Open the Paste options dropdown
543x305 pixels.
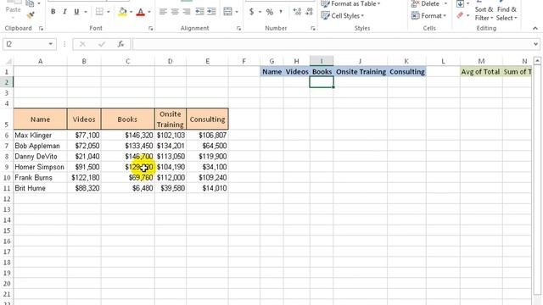coord(14,17)
